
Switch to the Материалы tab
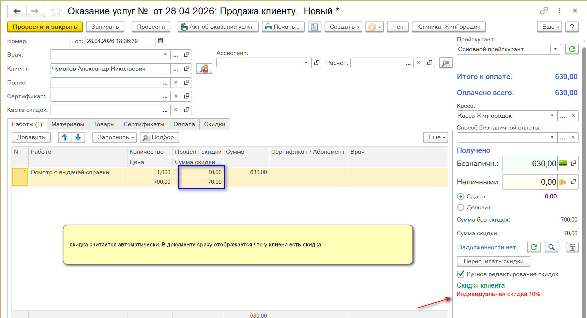point(67,124)
